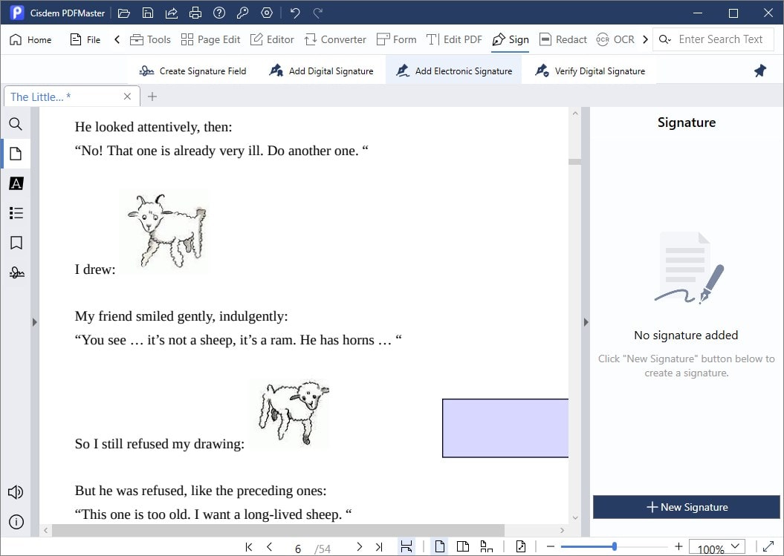Close 'The Little...' document tab

[x=128, y=97]
